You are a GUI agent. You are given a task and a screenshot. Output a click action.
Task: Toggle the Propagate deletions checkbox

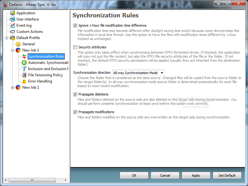[x=75, y=95]
